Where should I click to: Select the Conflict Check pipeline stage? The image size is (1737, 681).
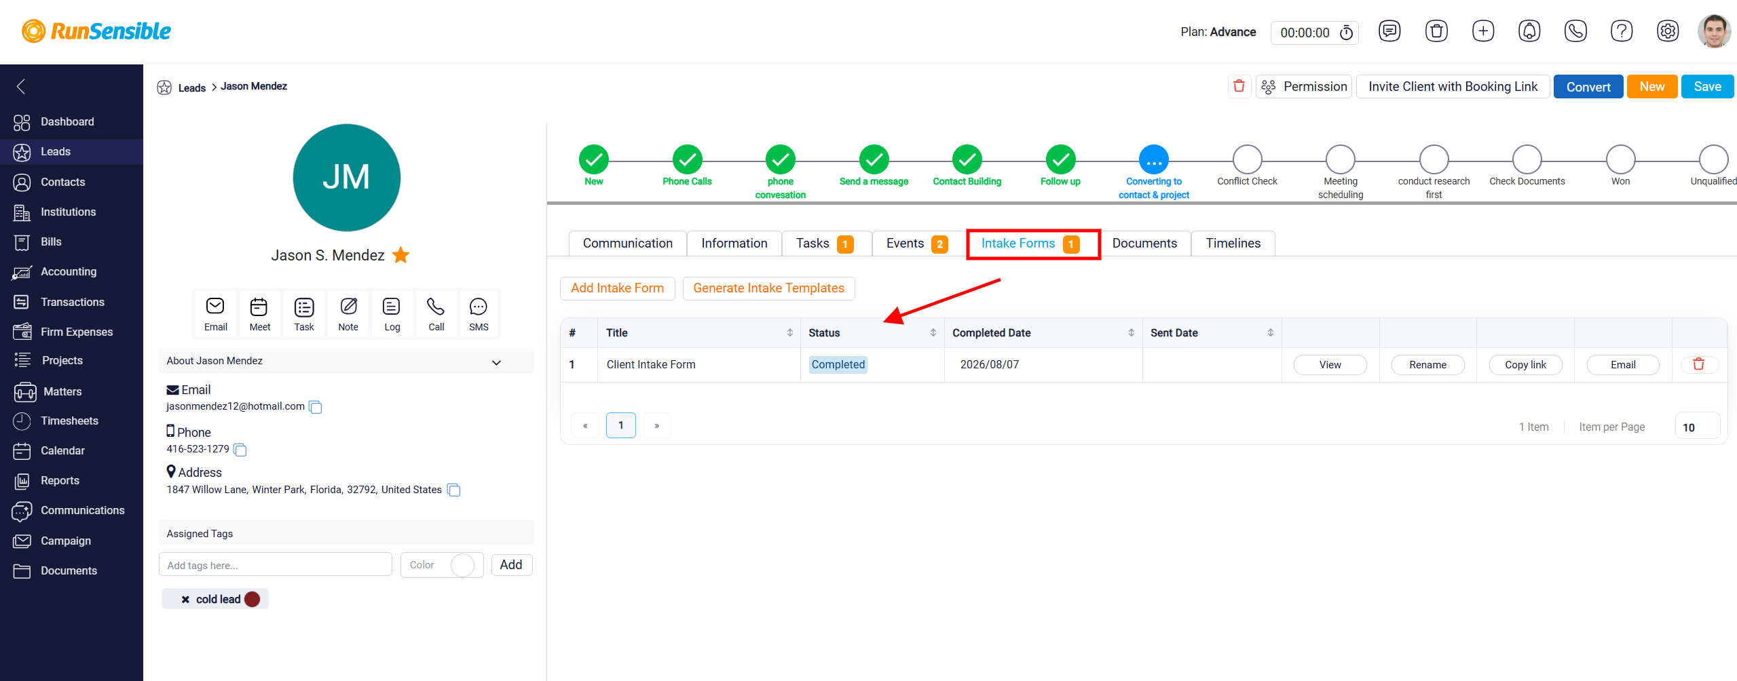[x=1247, y=159]
